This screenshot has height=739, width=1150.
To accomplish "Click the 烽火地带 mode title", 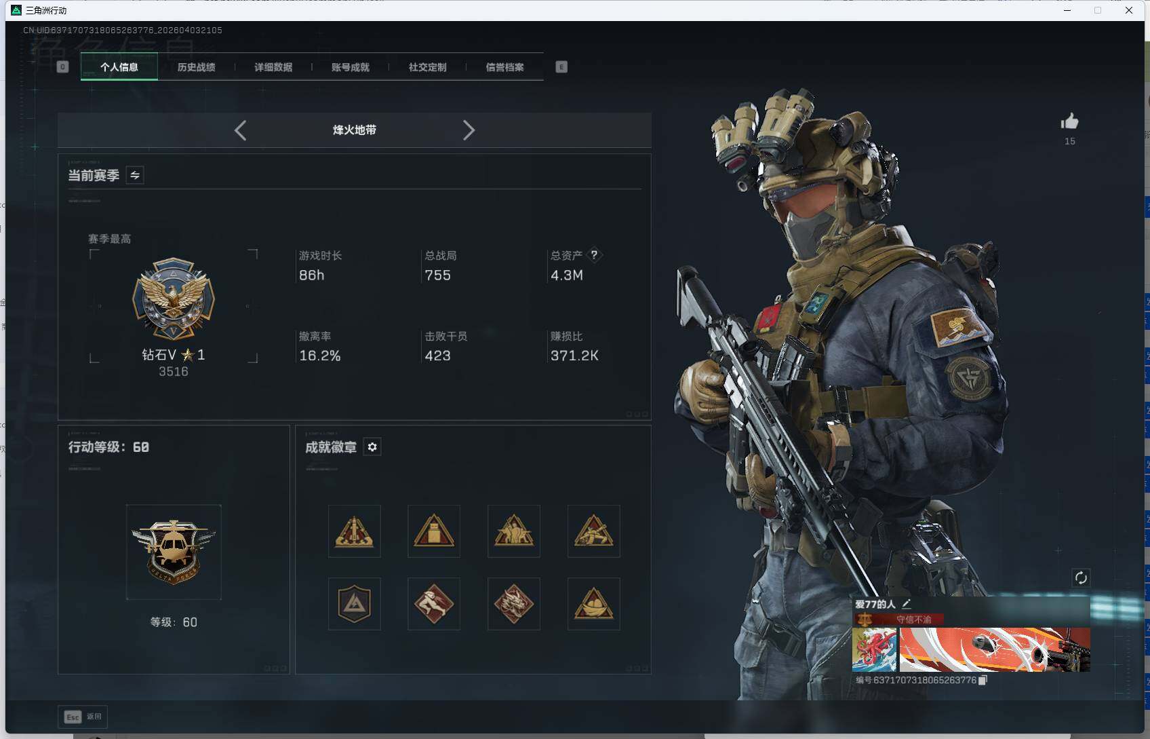I will (x=355, y=130).
